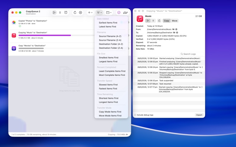Click the 2.1 GB size label in Music window

(199, 16)
